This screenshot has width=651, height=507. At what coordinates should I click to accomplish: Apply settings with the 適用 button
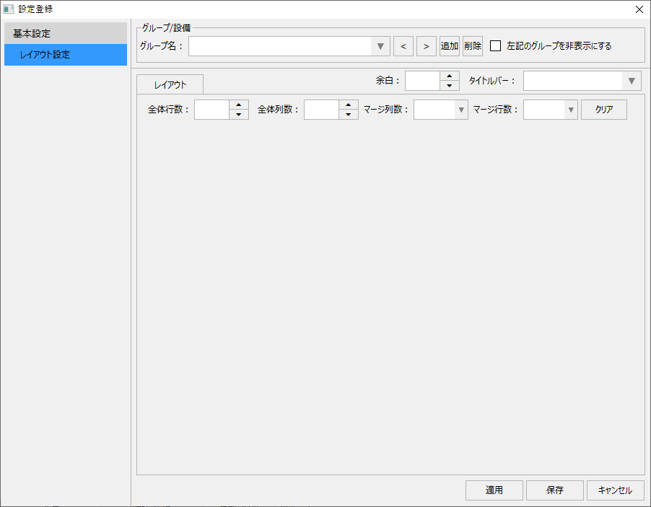coord(494,490)
